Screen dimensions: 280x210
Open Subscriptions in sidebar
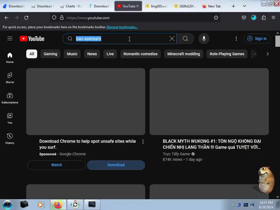click(x=10, y=98)
